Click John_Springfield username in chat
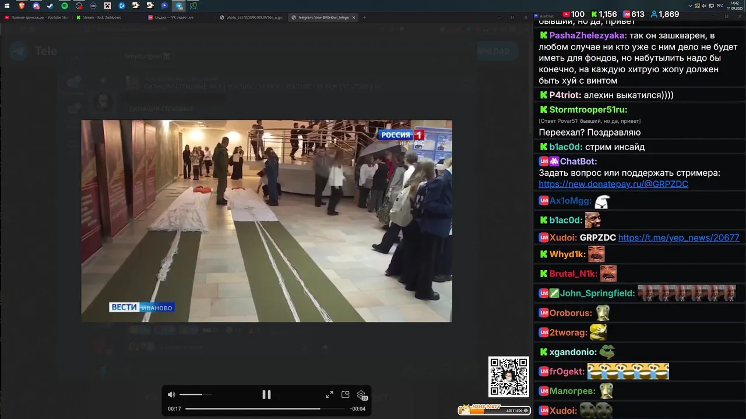Screen dimensions: 746x419 [x=597, y=293]
